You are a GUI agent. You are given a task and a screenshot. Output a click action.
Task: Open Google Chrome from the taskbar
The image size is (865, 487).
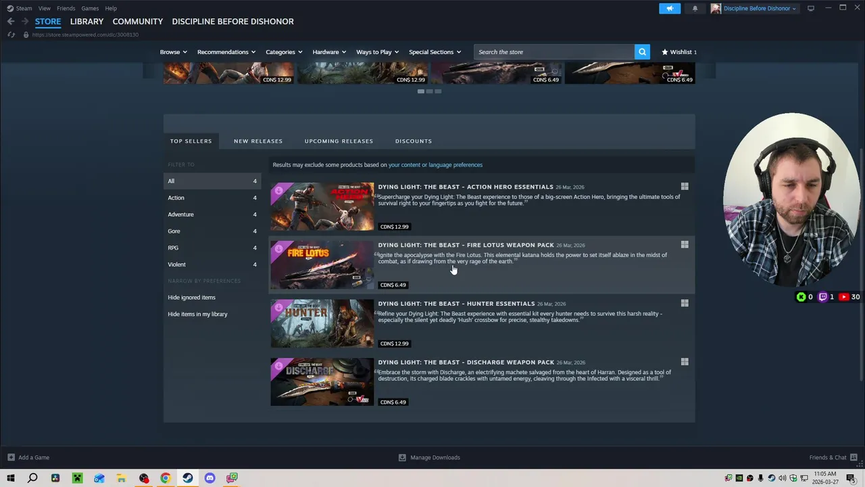click(166, 478)
